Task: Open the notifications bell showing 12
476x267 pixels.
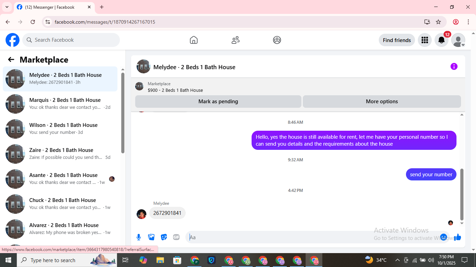Action: point(442,40)
